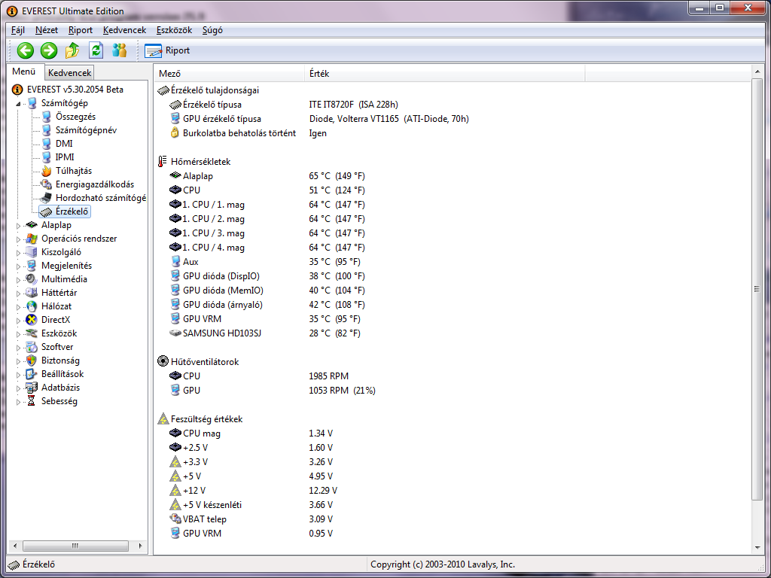Click the +12 V voltage row icon

click(x=175, y=491)
